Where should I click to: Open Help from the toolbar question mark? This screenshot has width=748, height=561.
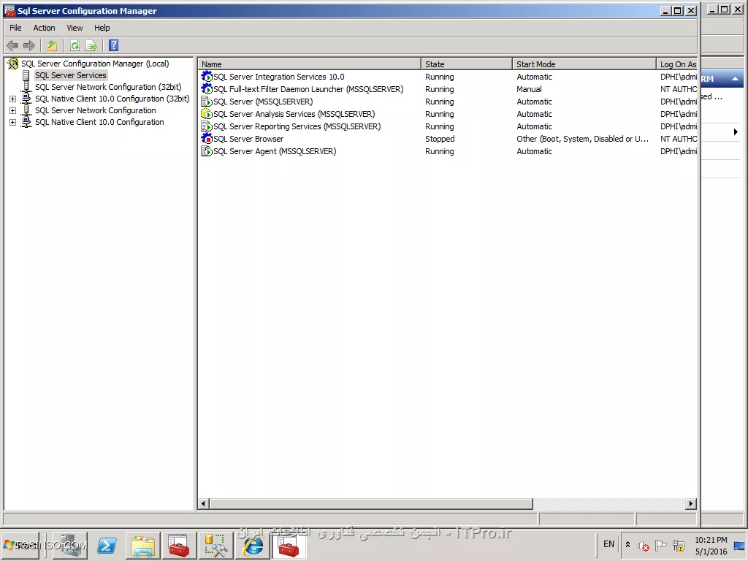pyautogui.click(x=114, y=45)
